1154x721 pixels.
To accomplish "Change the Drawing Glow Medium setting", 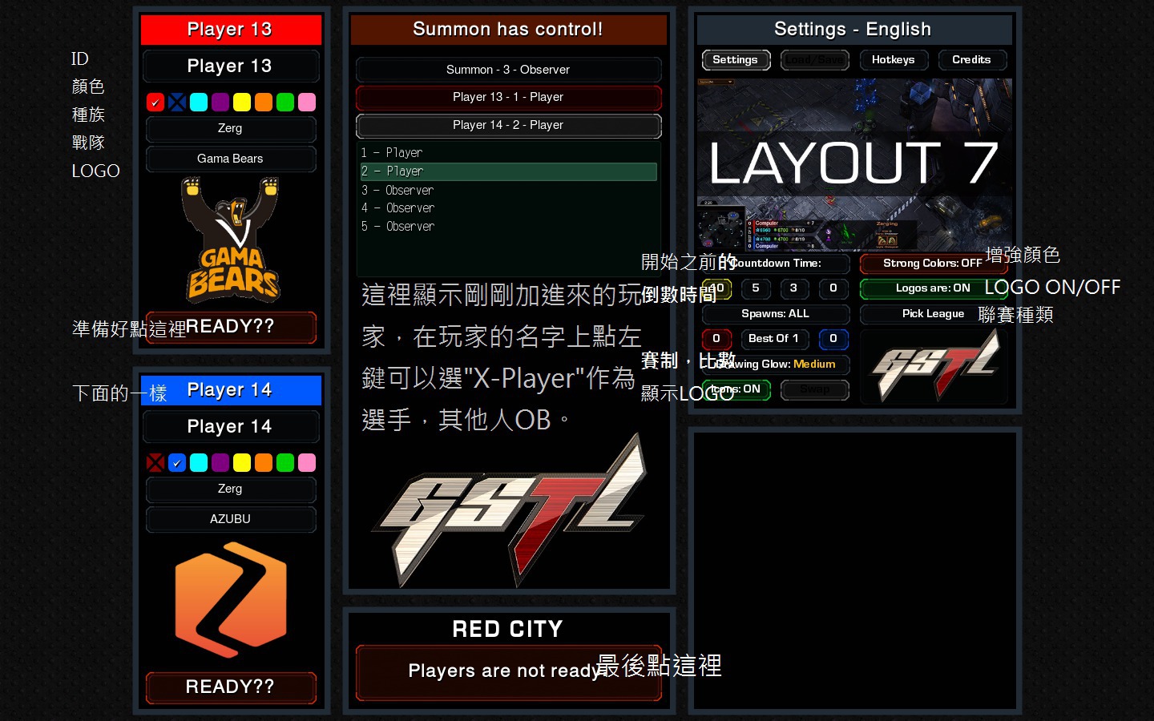I will (775, 364).
